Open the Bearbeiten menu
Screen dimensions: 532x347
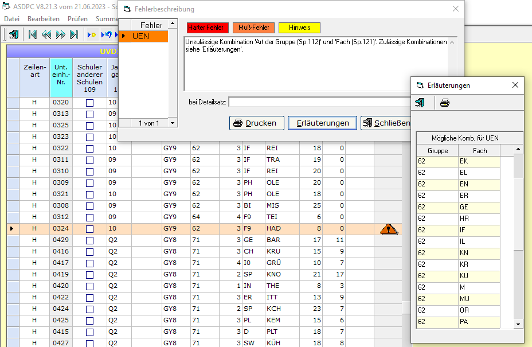(x=43, y=19)
